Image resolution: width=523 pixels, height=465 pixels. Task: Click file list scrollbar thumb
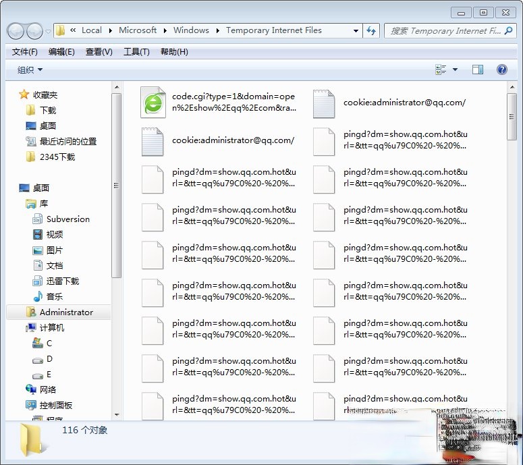point(512,117)
